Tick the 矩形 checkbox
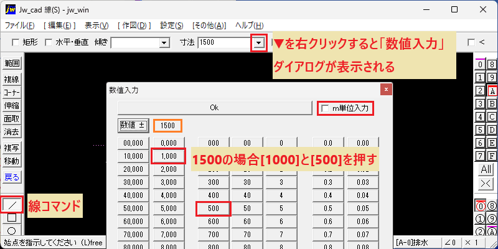 (x=15, y=42)
